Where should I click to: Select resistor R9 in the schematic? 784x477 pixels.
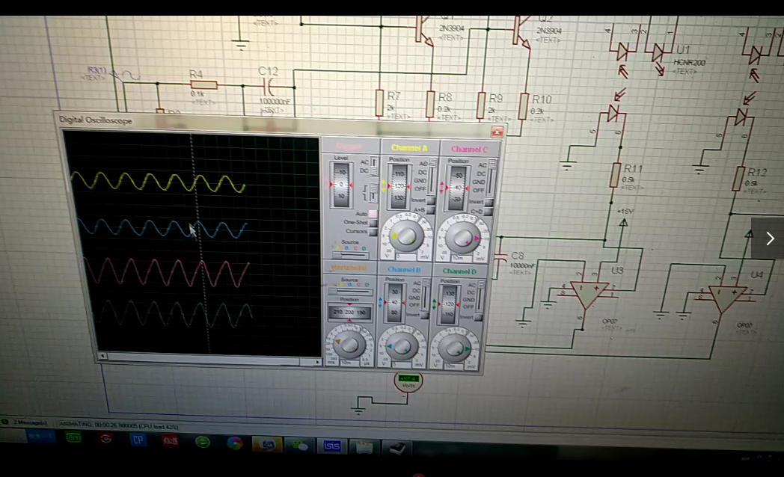[x=482, y=105]
